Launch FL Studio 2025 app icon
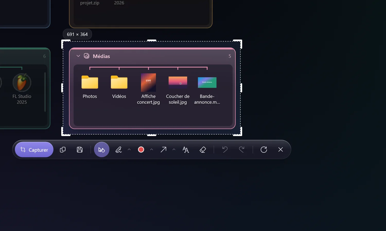 22,83
